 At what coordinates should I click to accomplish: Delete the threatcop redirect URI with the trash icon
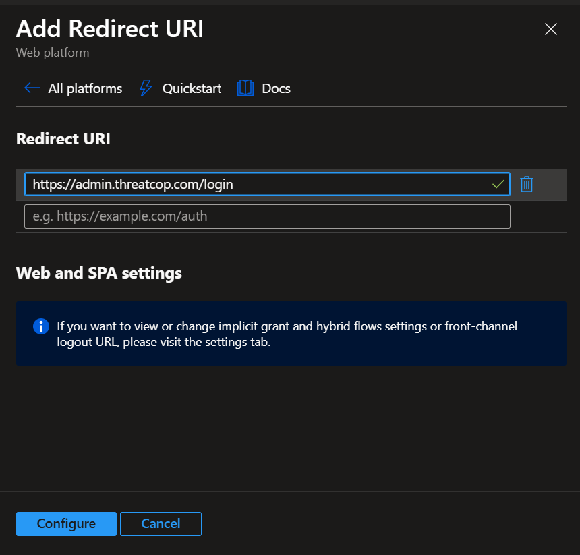click(x=527, y=184)
